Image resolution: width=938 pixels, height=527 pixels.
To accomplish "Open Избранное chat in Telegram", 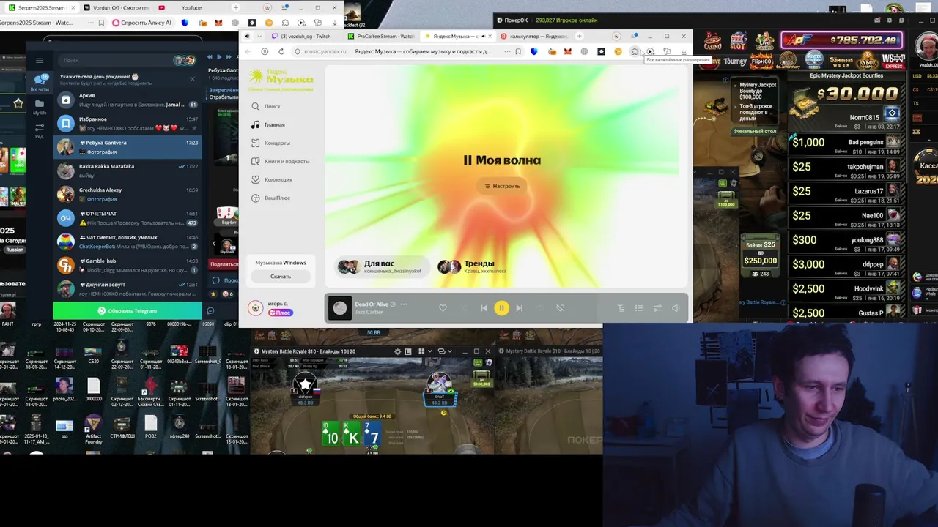I will coord(128,123).
